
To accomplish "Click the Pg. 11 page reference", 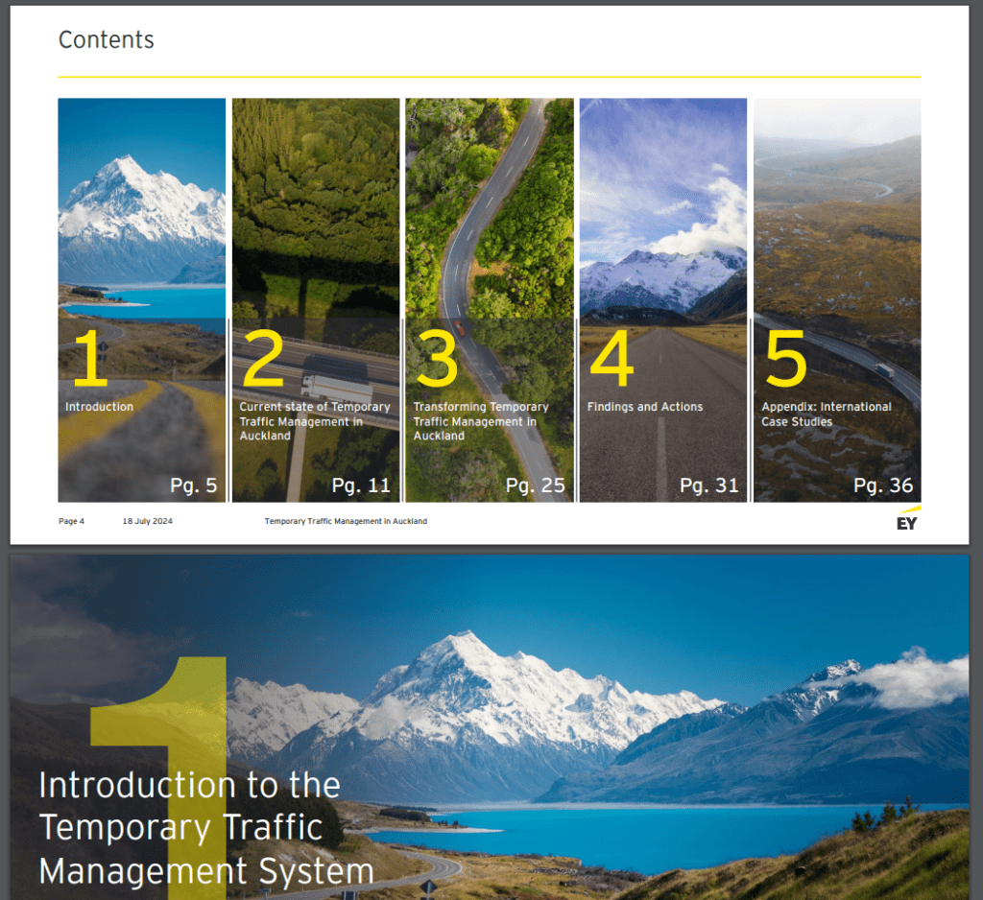I will pyautogui.click(x=361, y=486).
